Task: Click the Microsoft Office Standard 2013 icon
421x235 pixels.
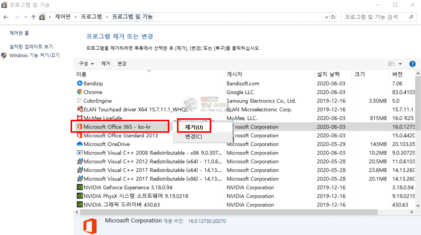Action: pyautogui.click(x=79, y=135)
